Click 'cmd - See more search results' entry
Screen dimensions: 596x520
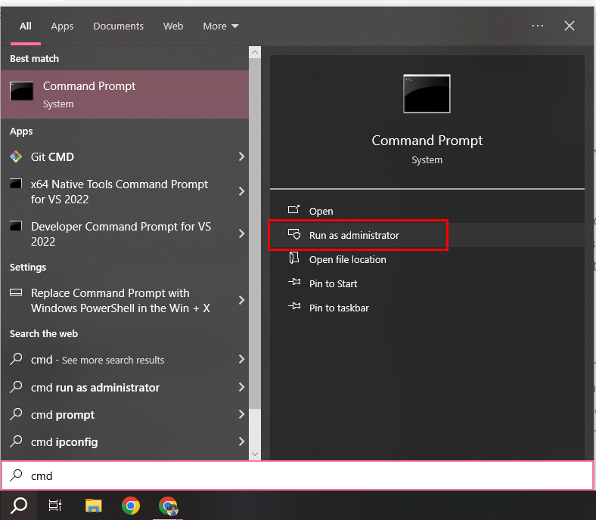point(125,359)
